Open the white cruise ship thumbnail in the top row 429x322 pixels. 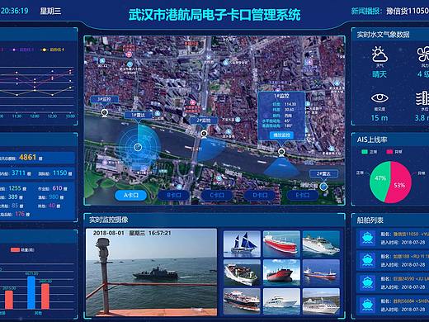pyautogui.click(x=321, y=244)
